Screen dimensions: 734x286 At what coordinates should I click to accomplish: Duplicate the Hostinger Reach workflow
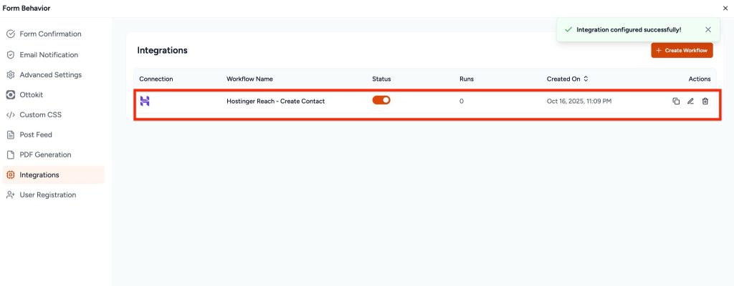pyautogui.click(x=676, y=102)
